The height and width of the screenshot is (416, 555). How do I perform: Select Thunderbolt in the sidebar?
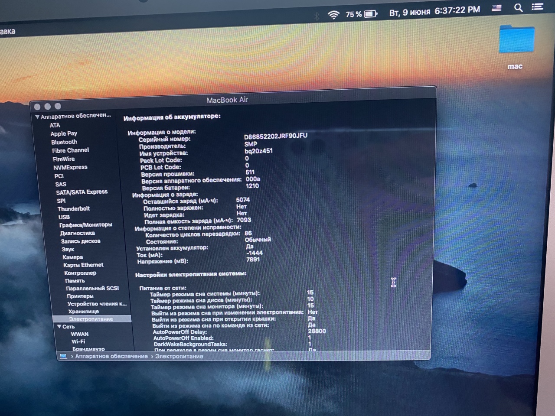pyautogui.click(x=74, y=208)
